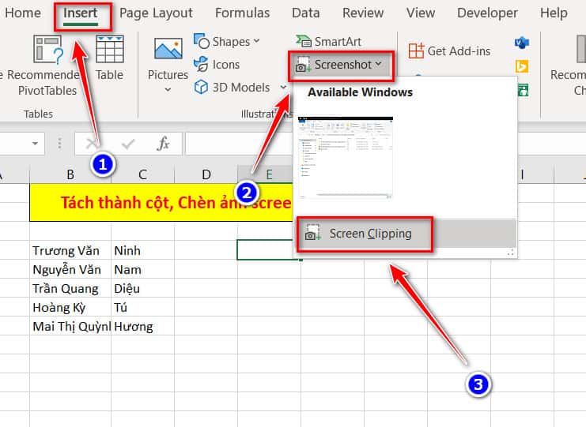Open the Screenshot dropdown

tap(341, 66)
